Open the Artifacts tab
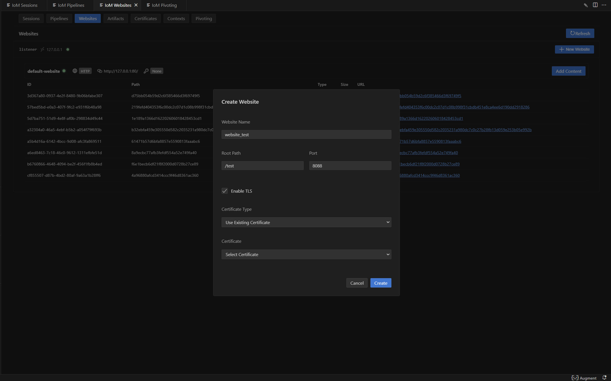The height and width of the screenshot is (381, 611). click(115, 18)
